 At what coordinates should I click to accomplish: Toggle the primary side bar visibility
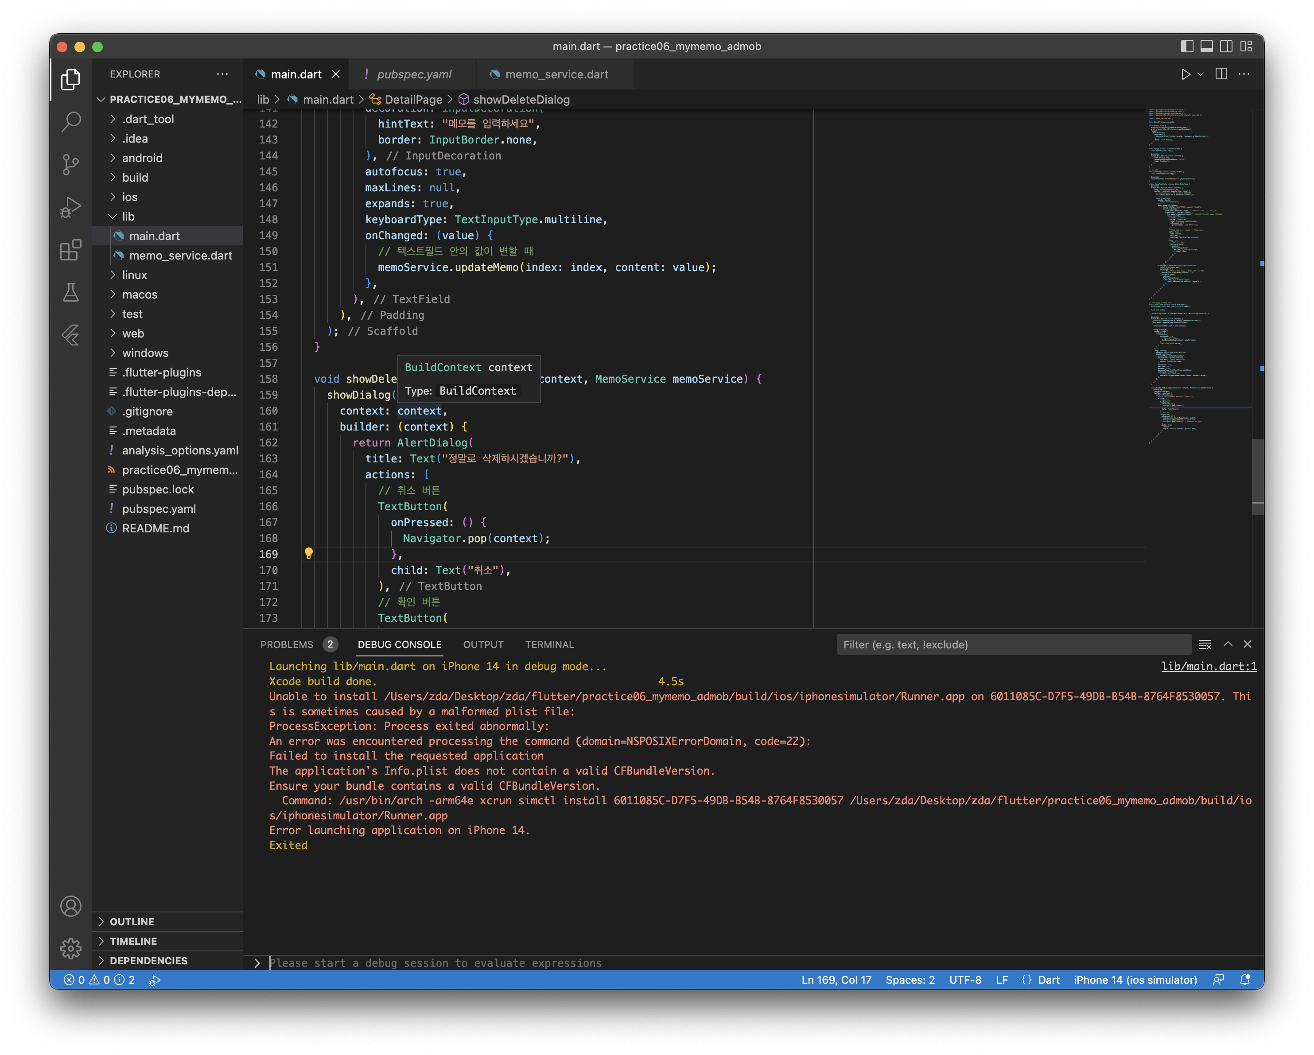1186,47
